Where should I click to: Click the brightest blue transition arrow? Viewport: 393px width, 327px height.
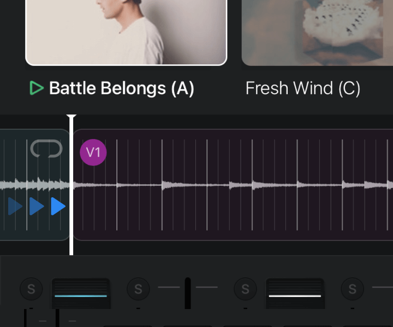tap(58, 207)
